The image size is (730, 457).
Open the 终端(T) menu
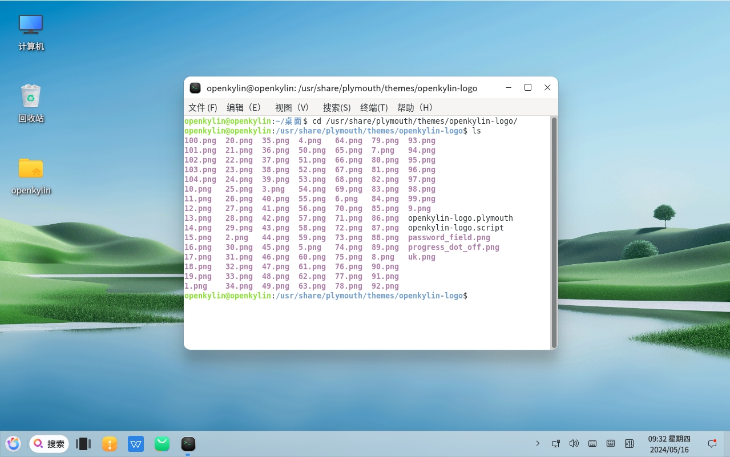374,107
